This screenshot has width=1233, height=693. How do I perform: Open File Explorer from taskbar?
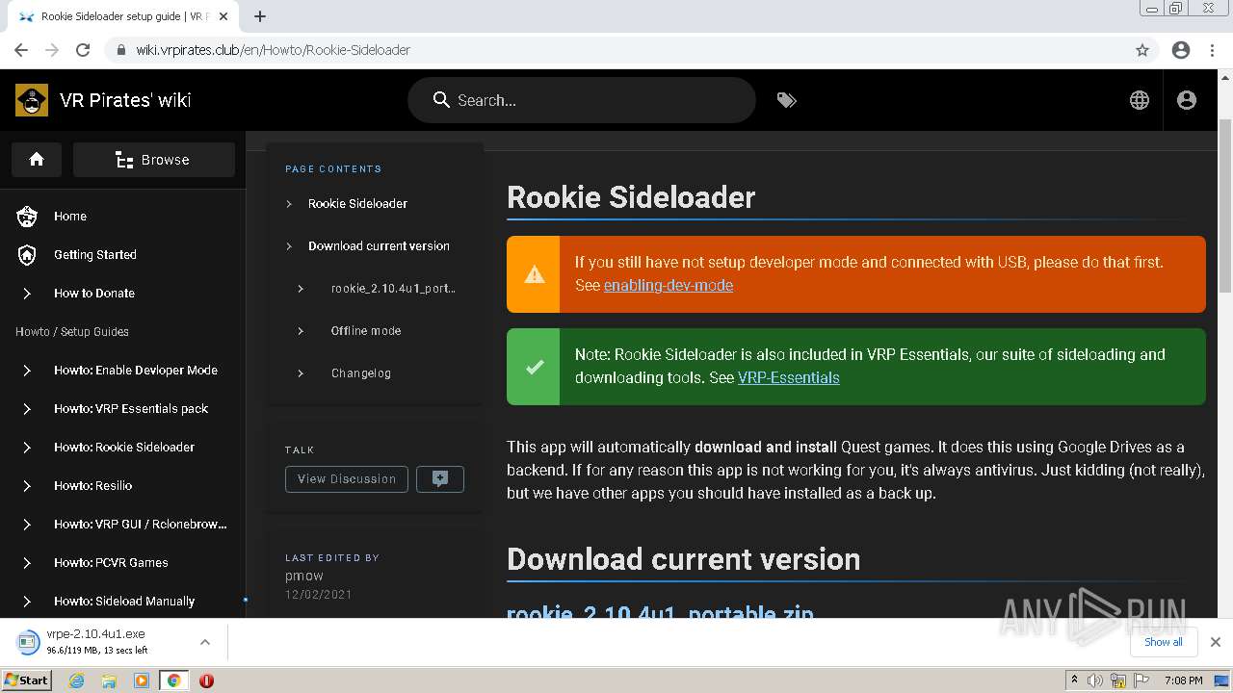coord(109,680)
